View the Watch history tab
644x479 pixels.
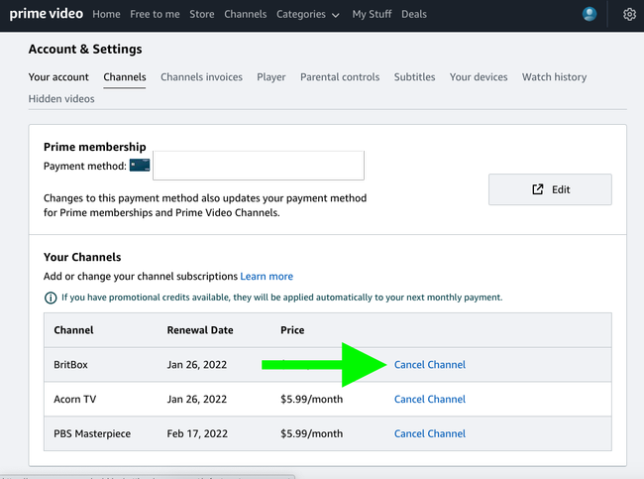554,77
